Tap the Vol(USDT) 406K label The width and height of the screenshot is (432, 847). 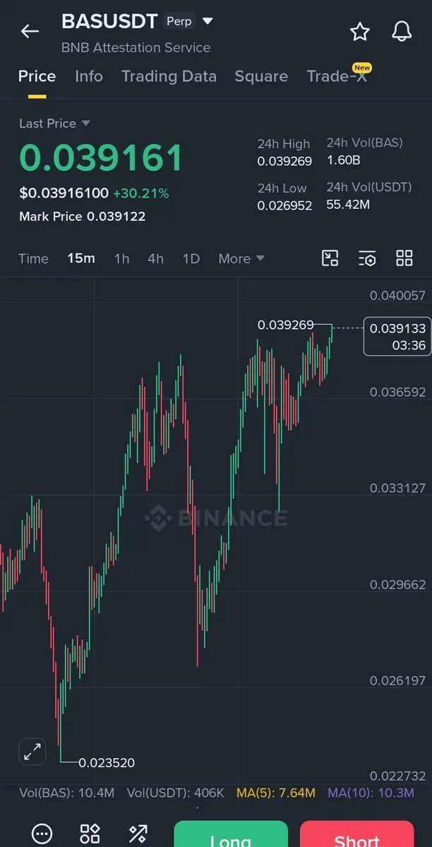point(175,793)
